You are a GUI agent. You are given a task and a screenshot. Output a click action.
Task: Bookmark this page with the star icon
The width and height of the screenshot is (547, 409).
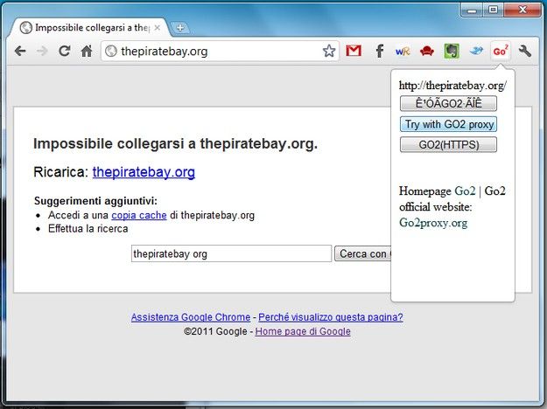[328, 52]
